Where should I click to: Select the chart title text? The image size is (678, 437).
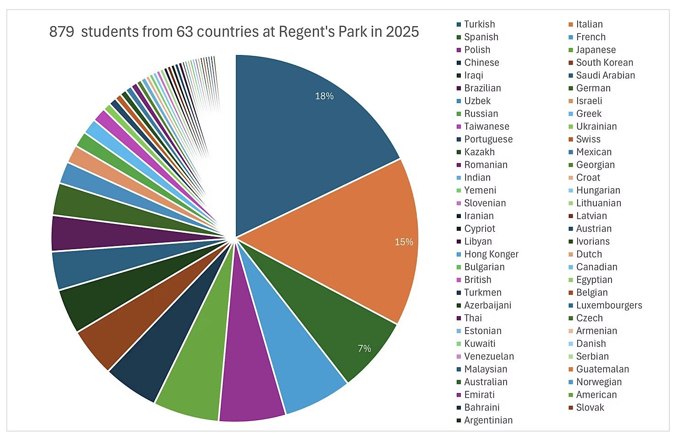point(234,32)
